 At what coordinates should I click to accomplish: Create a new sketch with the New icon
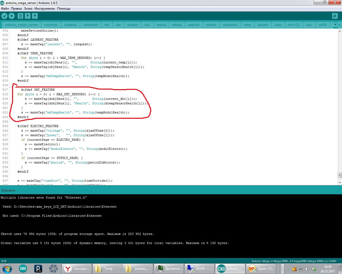click(20, 16)
